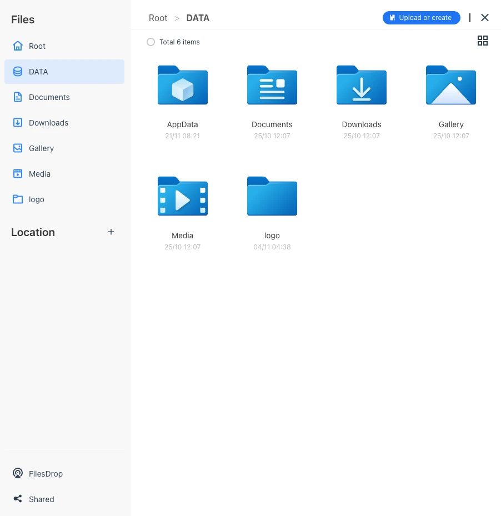Click the AppData folder name

tap(183, 125)
